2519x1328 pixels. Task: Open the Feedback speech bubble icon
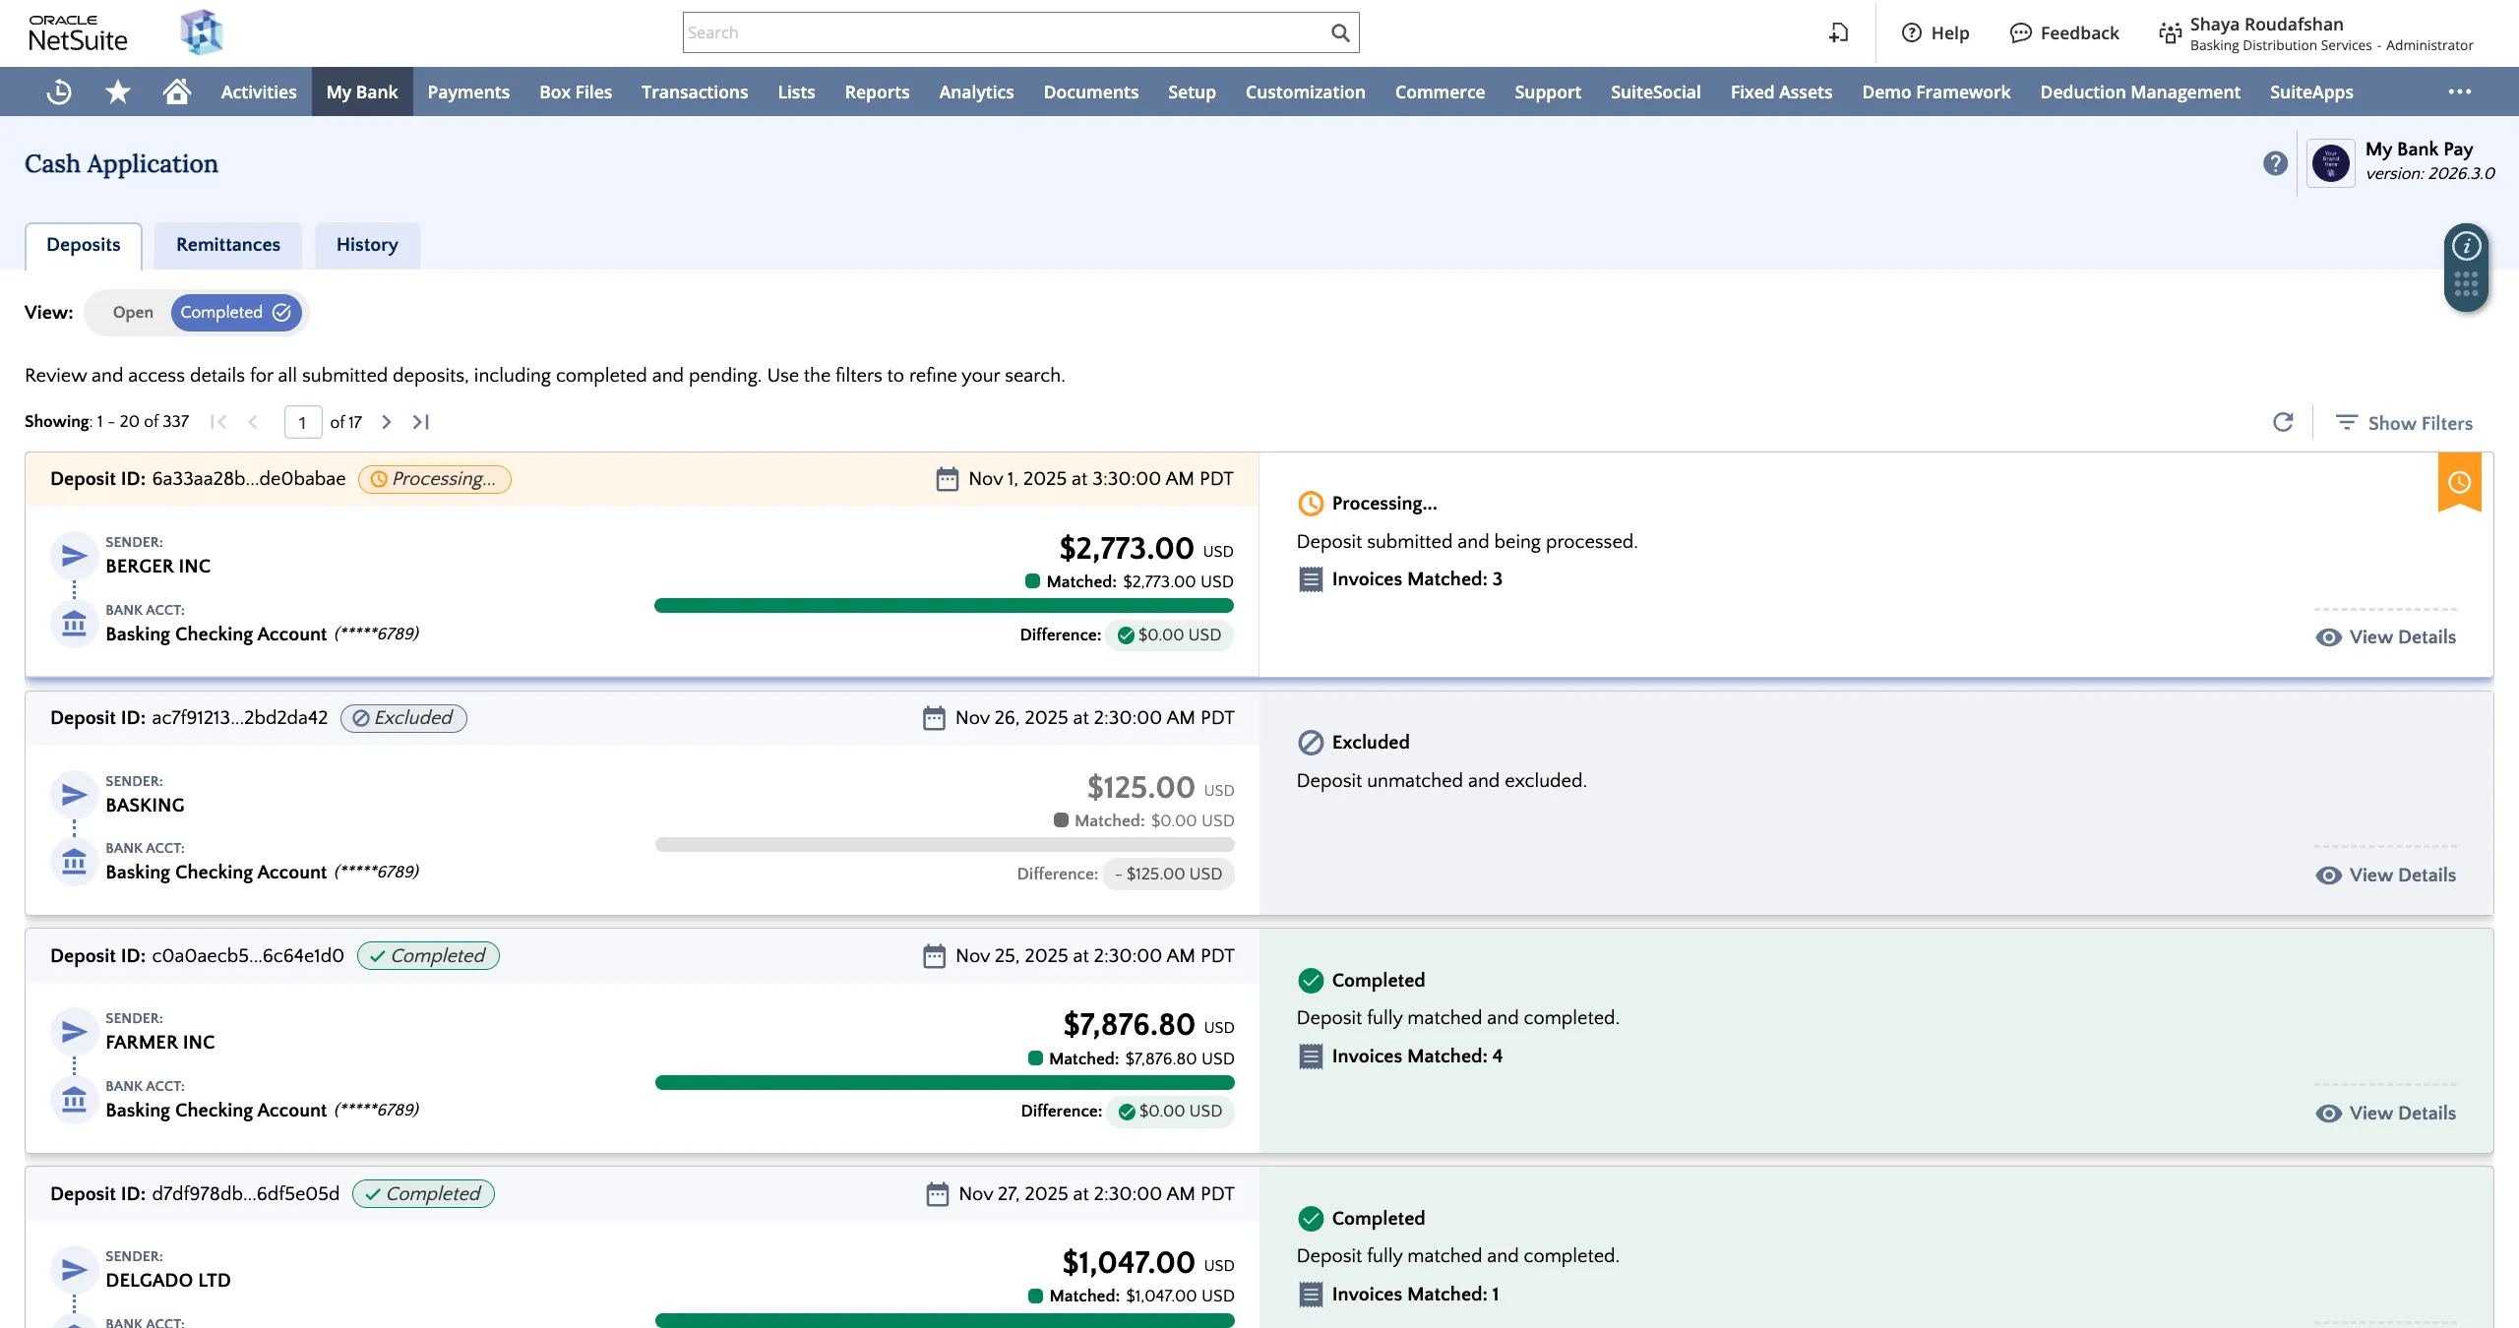[2020, 32]
